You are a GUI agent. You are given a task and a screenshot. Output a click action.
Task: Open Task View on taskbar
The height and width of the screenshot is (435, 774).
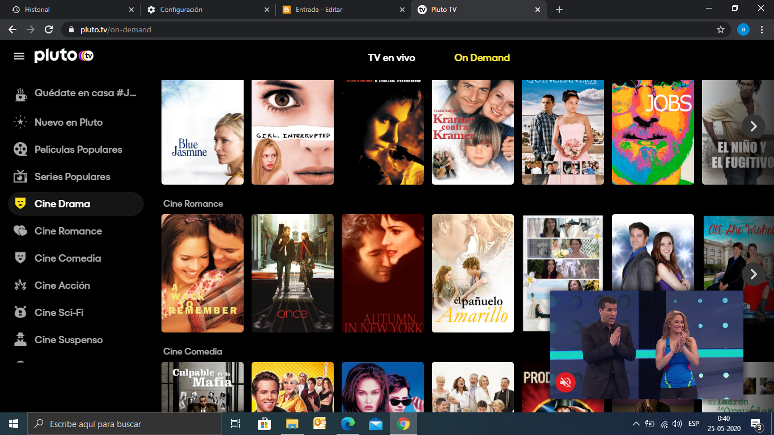[x=236, y=424]
